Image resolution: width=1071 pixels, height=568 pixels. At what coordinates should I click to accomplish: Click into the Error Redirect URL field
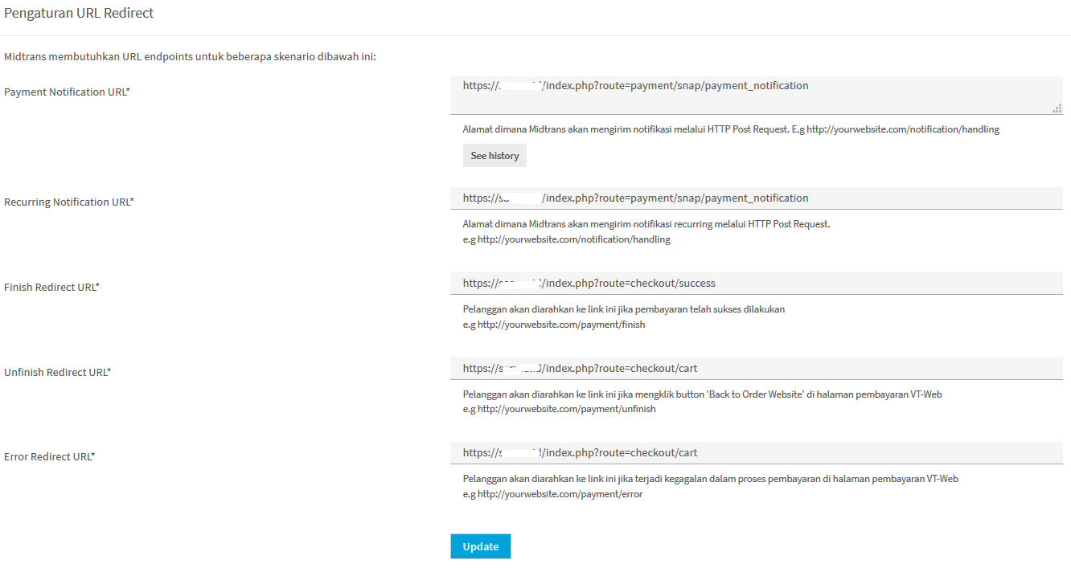click(x=756, y=453)
